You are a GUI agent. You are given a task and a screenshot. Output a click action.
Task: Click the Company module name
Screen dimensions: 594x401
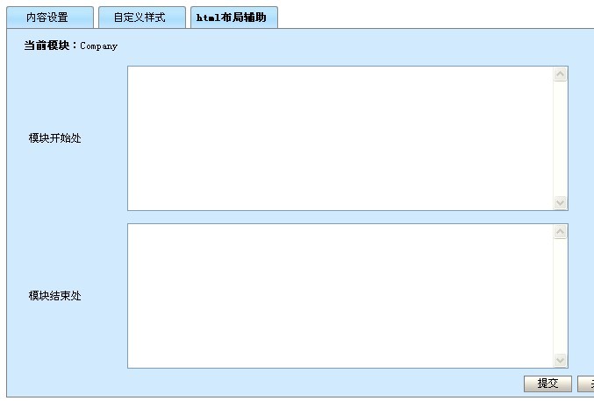[98, 46]
